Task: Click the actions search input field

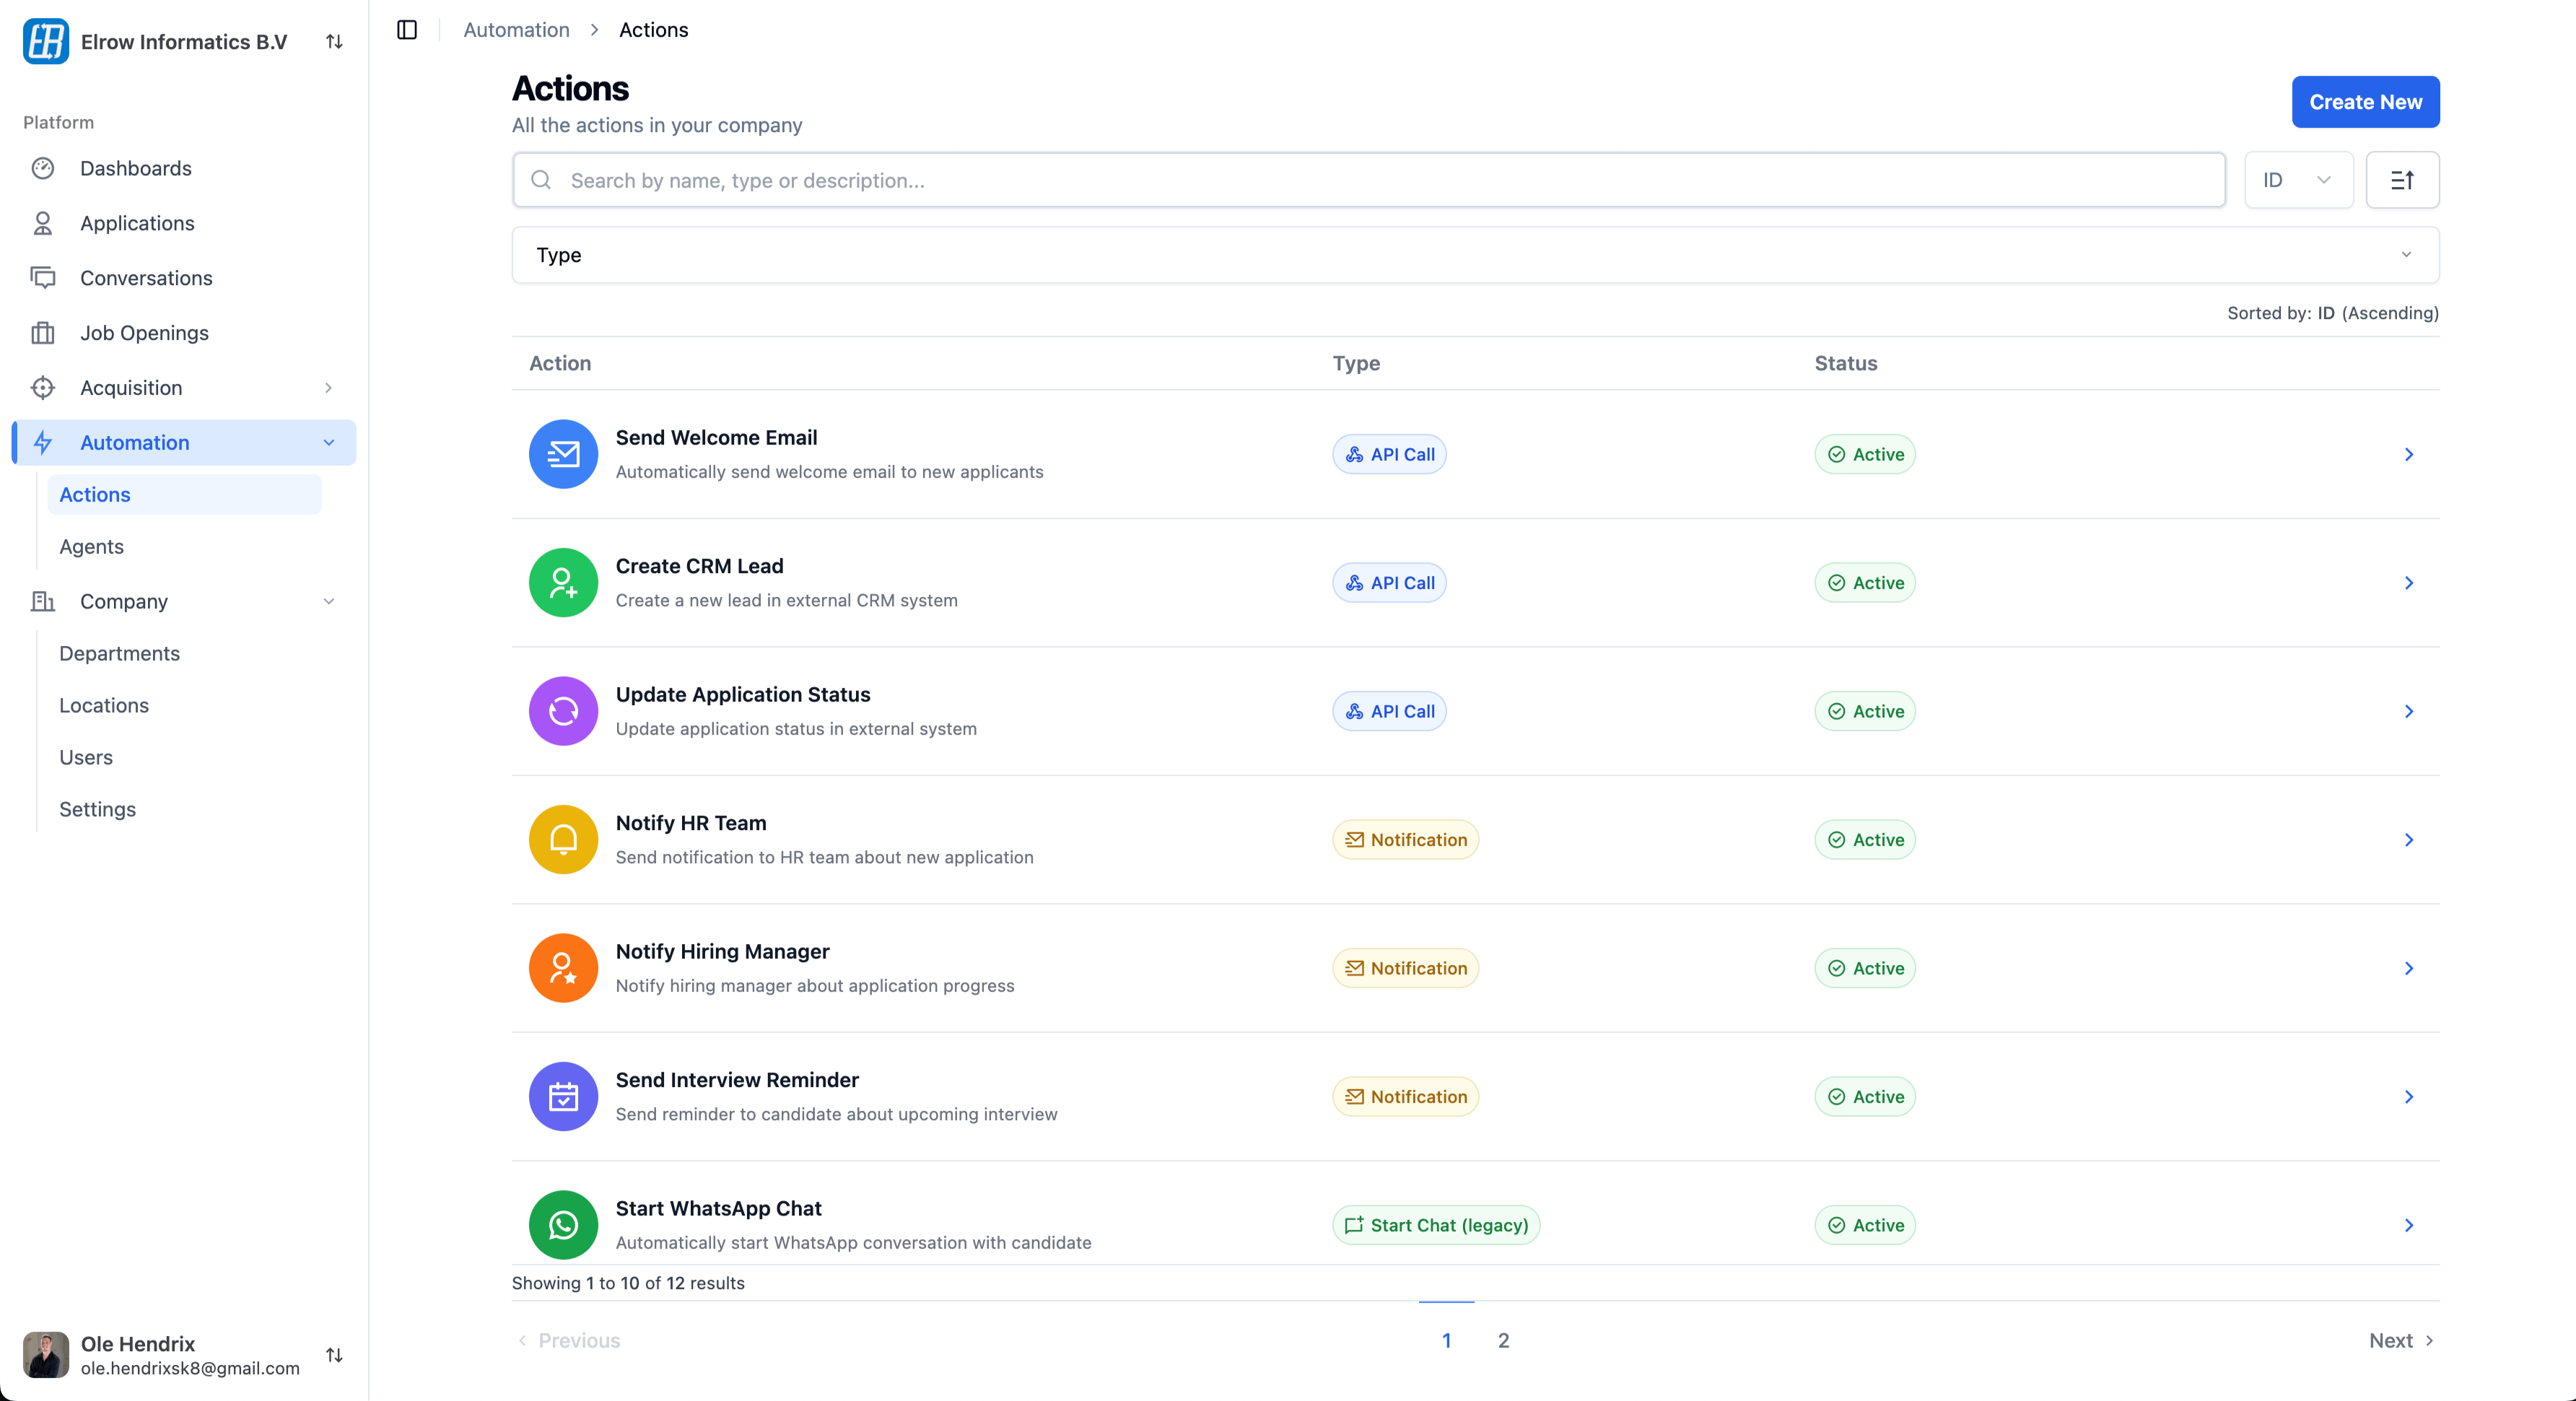Action: click(1368, 180)
